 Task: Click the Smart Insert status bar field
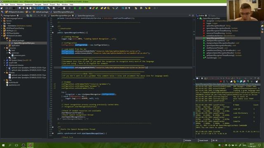(x=203, y=141)
